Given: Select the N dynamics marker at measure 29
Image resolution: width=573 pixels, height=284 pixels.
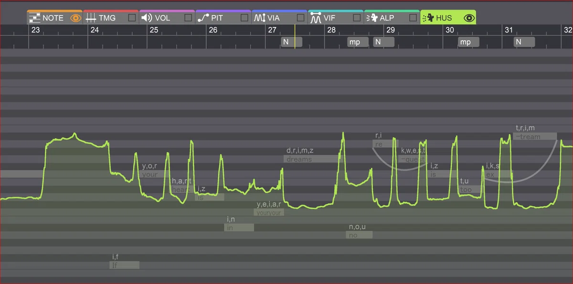Looking at the screenshot, I should click(383, 42).
